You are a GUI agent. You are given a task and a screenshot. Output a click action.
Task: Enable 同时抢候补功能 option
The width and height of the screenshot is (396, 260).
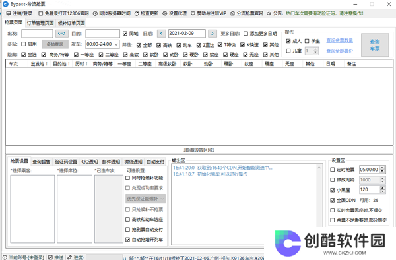pos(128,178)
